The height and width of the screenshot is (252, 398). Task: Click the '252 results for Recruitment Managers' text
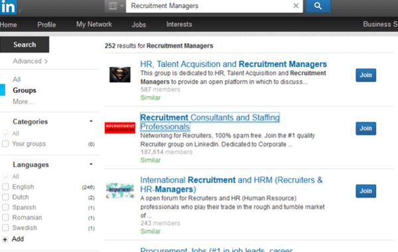point(159,46)
